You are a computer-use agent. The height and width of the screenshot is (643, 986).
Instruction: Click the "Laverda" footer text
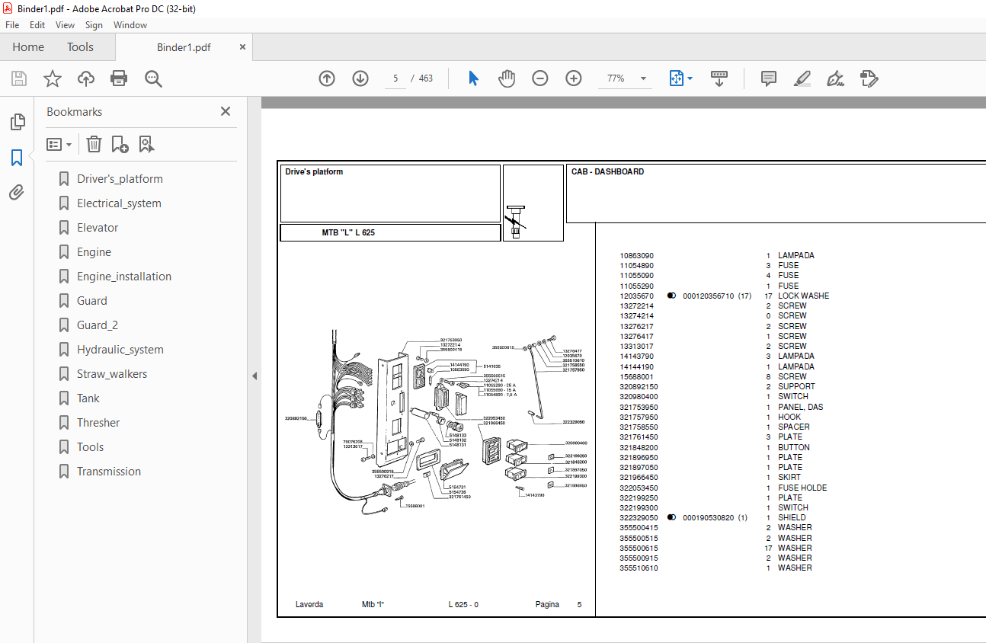[309, 605]
